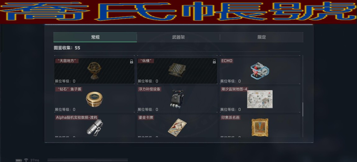Select the 鎏金卡牌 gilded card icon

[177, 127]
